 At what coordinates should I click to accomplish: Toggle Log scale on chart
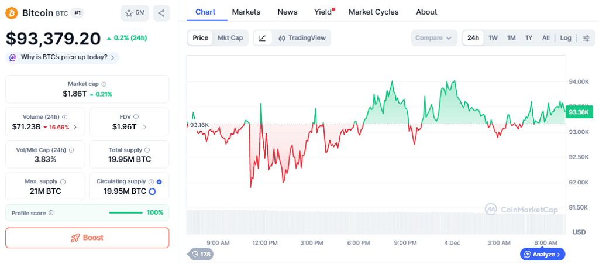click(x=566, y=38)
